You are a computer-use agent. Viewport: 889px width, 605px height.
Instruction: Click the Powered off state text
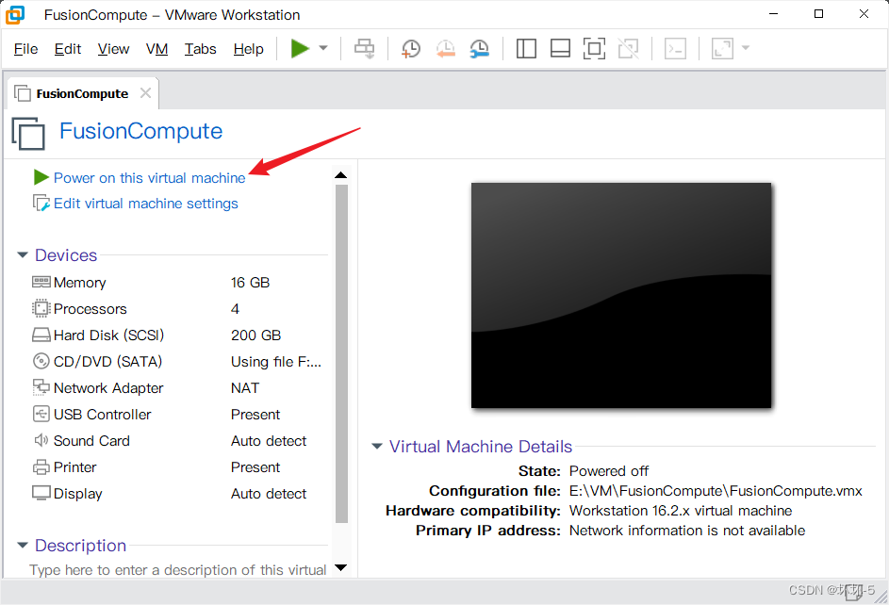pos(609,471)
